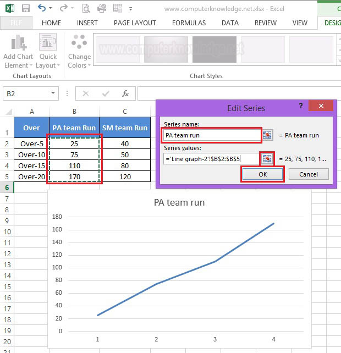
Task: Customize the Quick Access Toolbar dropdown
Action: coord(130,9)
